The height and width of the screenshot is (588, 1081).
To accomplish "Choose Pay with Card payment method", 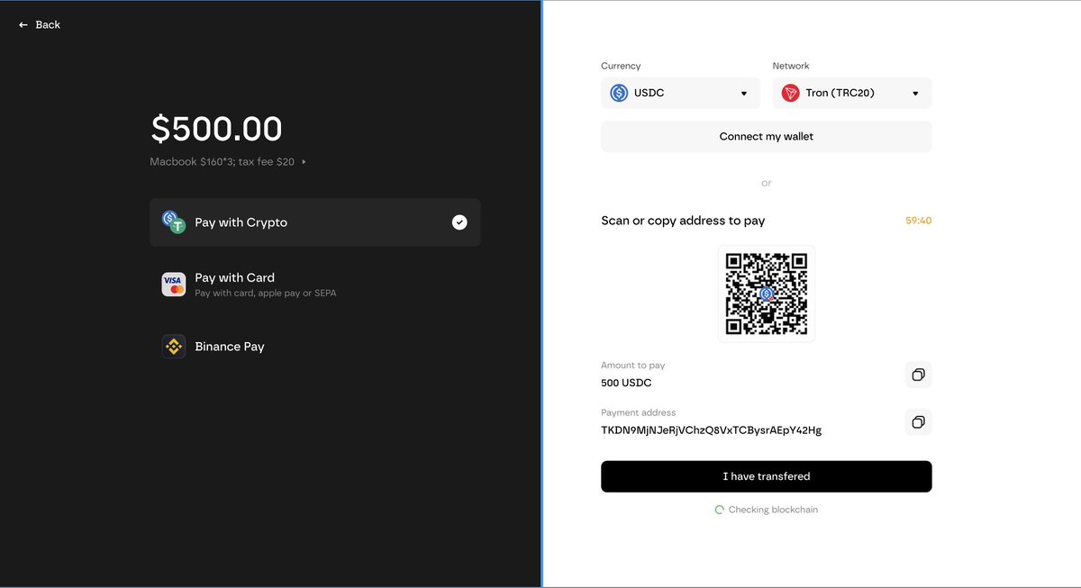I will 315,285.
